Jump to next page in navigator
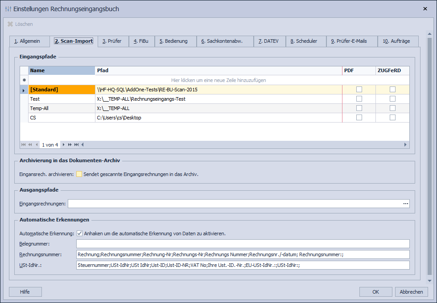Image resolution: width=437 pixels, height=303 pixels. tap(70, 145)
